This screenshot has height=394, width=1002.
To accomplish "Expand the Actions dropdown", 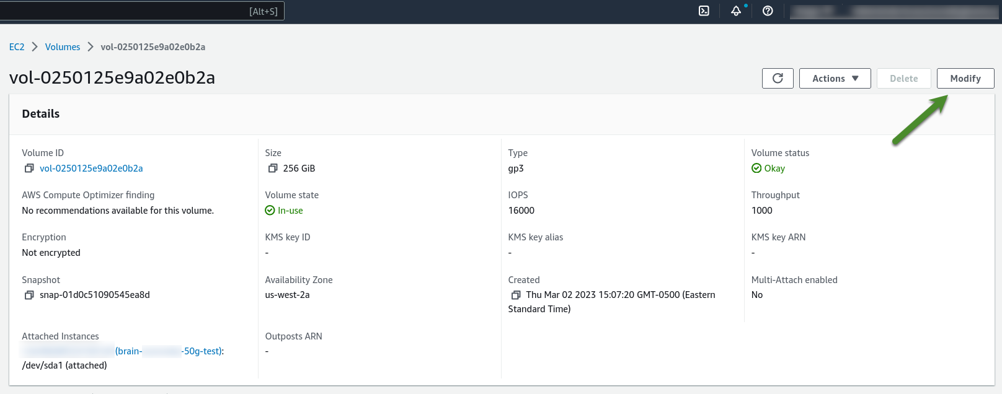I will click(835, 79).
